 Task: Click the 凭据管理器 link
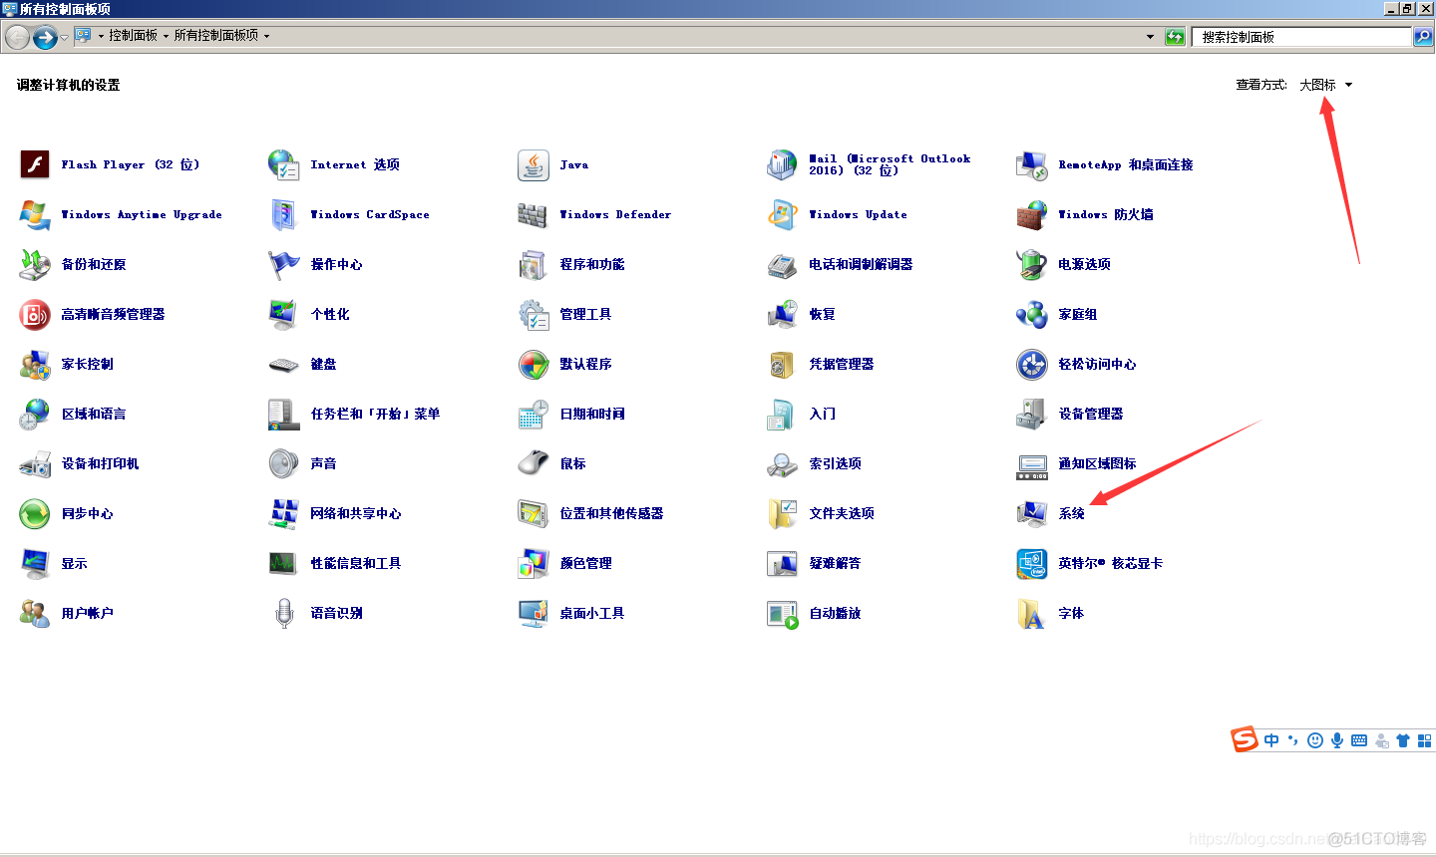coord(842,364)
